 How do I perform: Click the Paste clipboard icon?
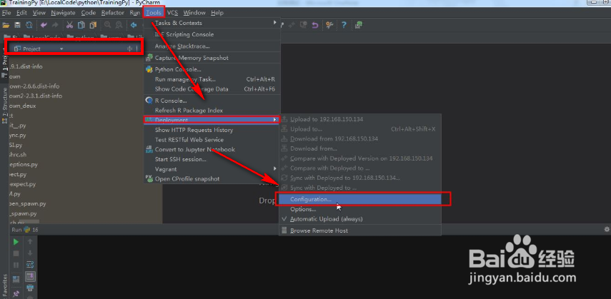pyautogui.click(x=93, y=25)
